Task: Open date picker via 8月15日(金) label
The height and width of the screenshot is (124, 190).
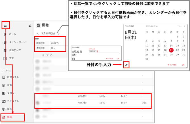Action: point(48,33)
